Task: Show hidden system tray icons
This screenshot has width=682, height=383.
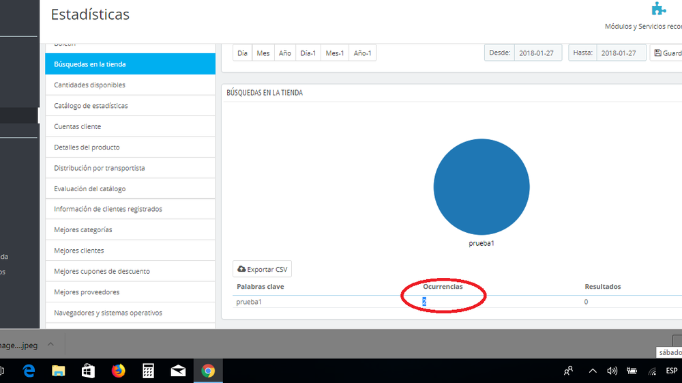Action: click(593, 371)
